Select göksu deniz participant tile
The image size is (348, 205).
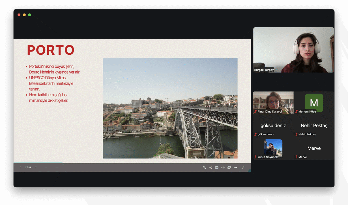[x=273, y=126]
